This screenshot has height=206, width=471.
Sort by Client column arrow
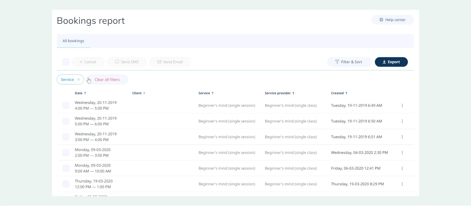[x=144, y=93]
